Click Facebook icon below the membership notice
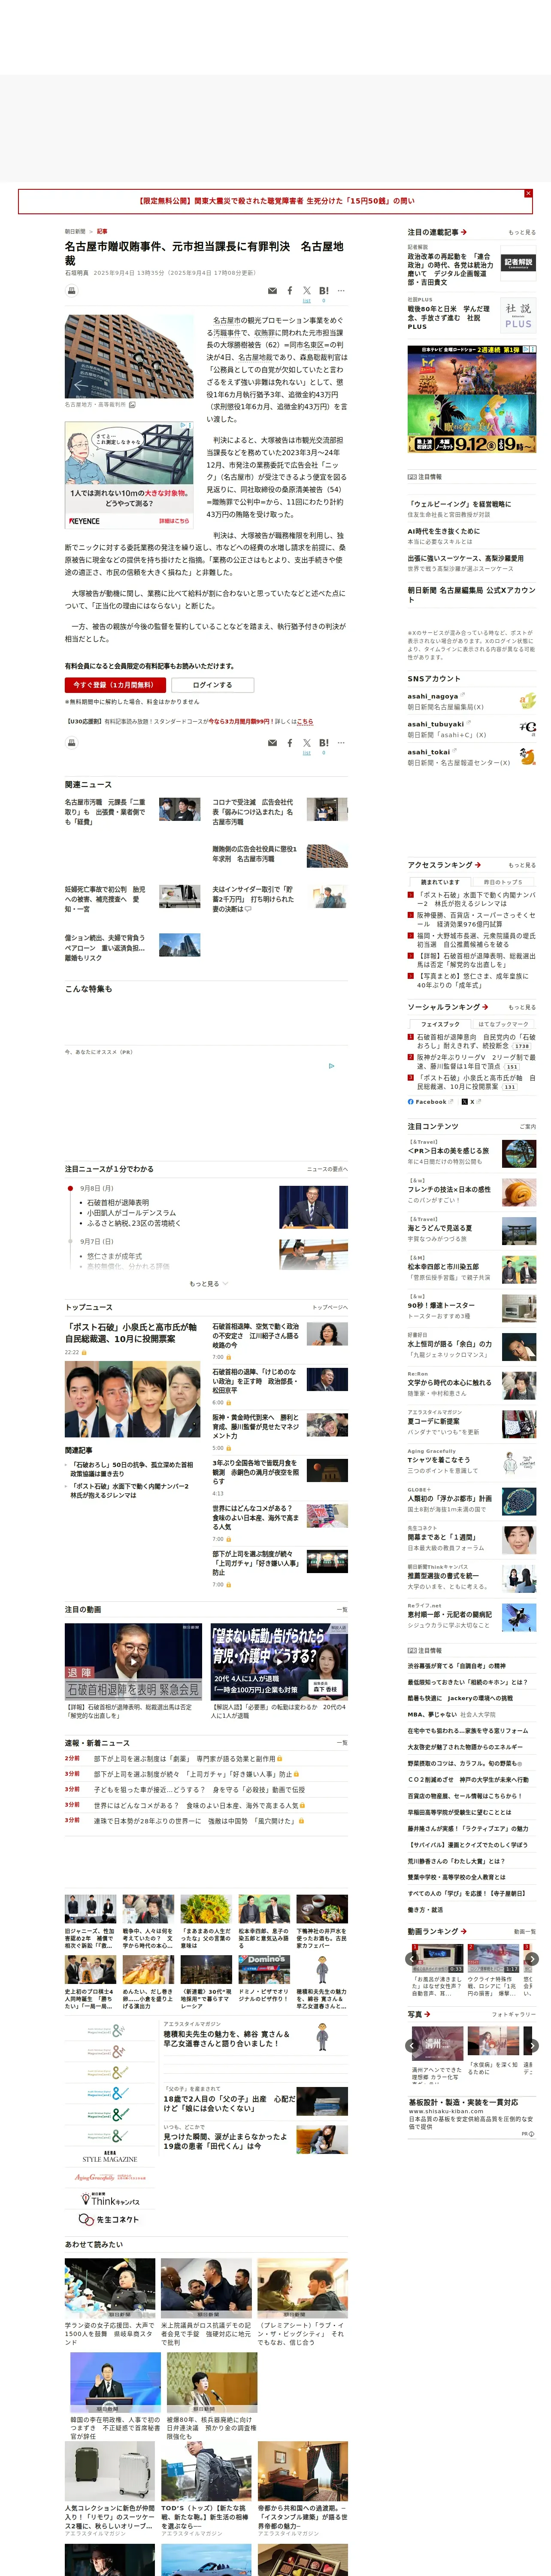This screenshot has height=2576, width=551. [290, 743]
